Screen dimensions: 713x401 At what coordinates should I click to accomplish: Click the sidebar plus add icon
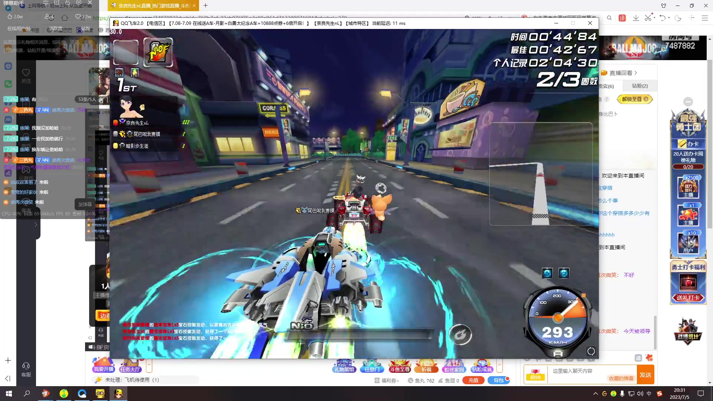coord(8,361)
